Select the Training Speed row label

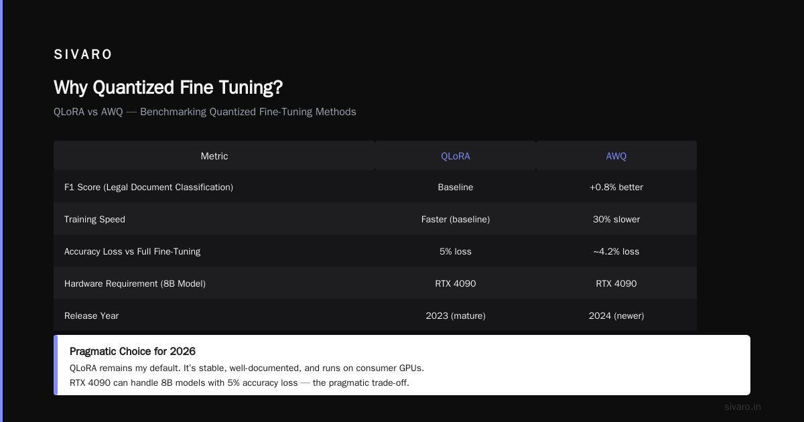94,220
